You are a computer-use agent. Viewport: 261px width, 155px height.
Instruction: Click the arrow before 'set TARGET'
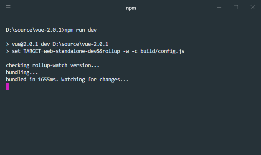(8, 51)
